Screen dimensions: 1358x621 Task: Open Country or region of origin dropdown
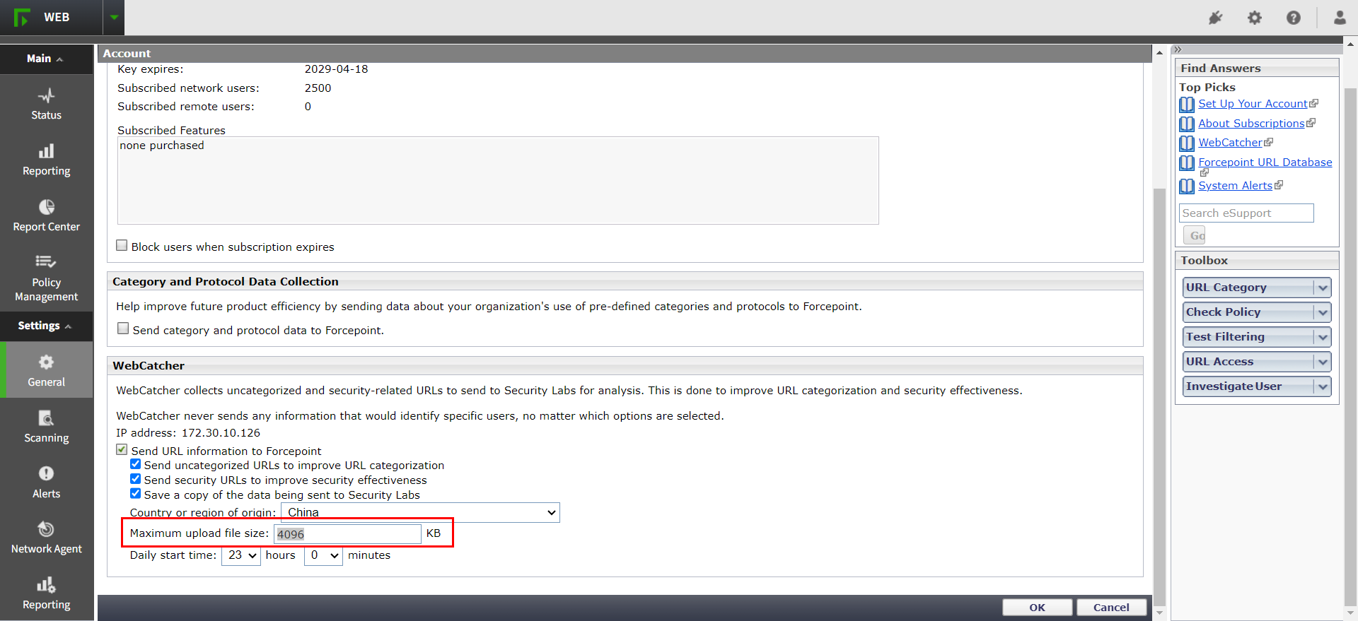click(420, 512)
